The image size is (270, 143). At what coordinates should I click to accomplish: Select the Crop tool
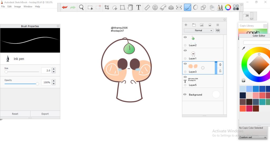click(107, 7)
